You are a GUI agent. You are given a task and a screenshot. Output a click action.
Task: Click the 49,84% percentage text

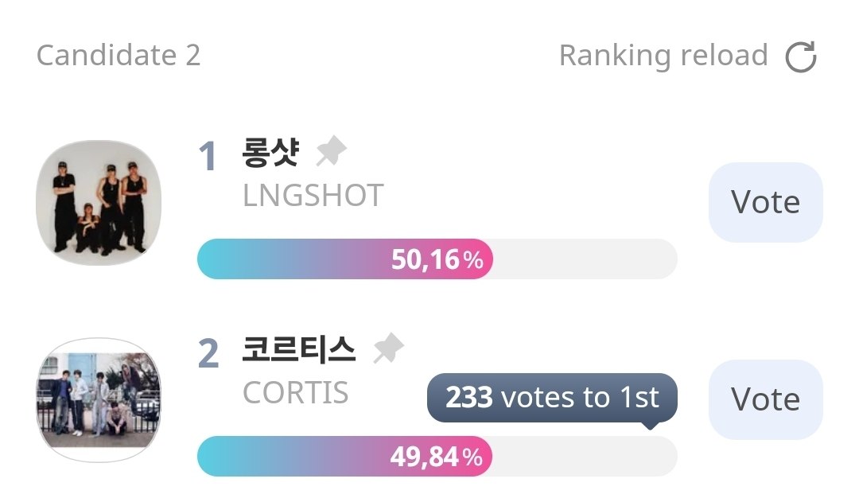[x=437, y=457]
